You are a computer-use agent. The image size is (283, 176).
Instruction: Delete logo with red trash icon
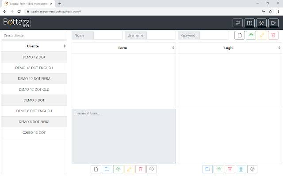230,169
